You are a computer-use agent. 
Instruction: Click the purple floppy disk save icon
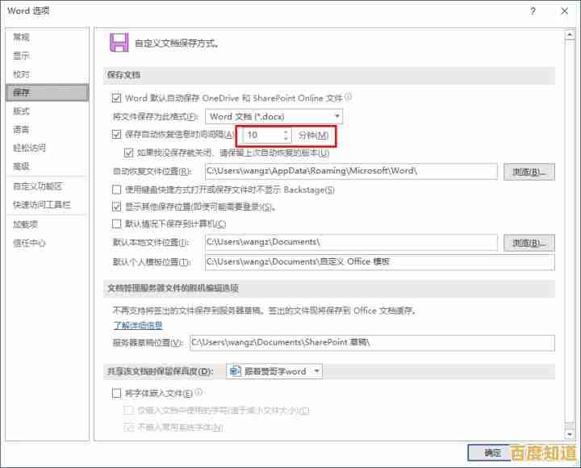119,42
